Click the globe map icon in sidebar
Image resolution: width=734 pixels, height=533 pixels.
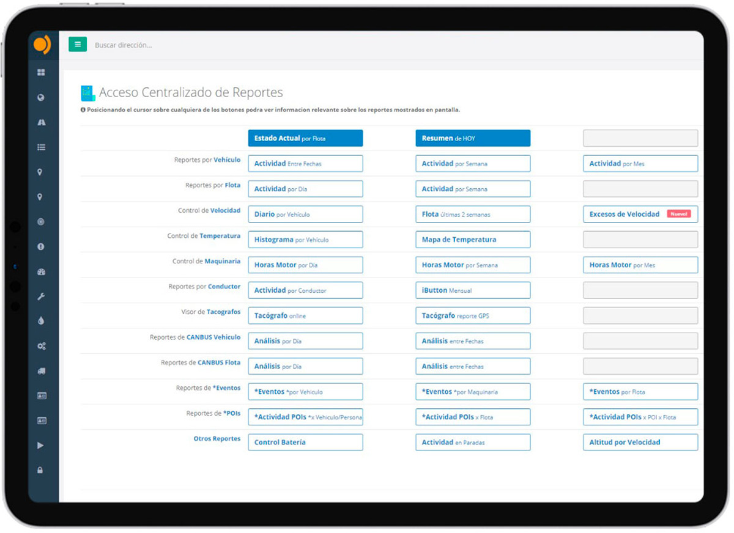click(x=41, y=98)
